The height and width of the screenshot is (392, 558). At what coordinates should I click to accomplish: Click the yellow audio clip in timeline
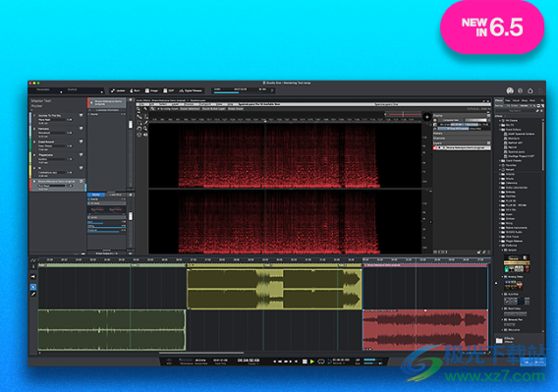pos(274,289)
